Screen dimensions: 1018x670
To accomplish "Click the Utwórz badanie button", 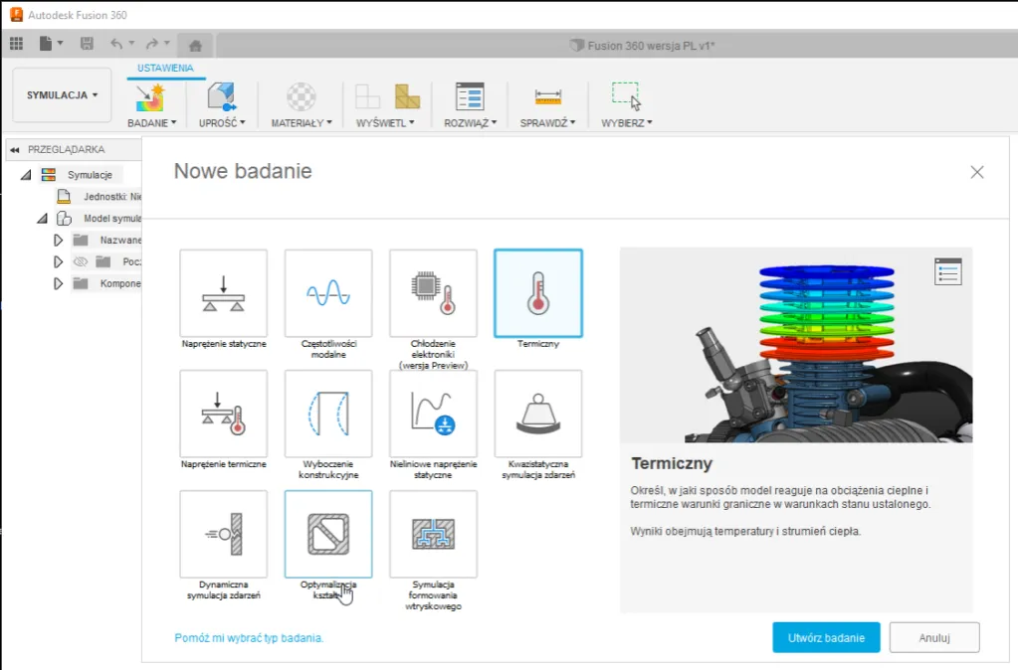I will pyautogui.click(x=826, y=637).
